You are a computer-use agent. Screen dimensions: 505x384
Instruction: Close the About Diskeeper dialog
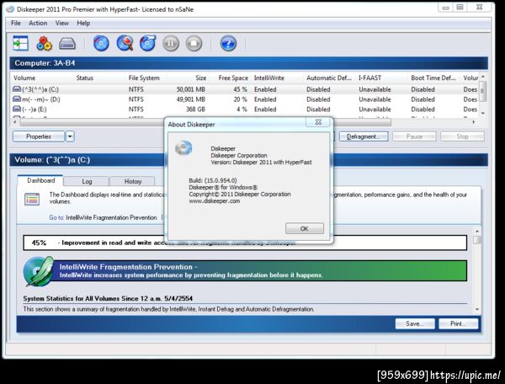(318, 122)
